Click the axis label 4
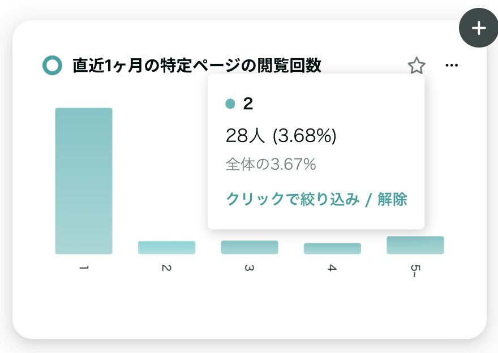This screenshot has width=498, height=353. 333,268
